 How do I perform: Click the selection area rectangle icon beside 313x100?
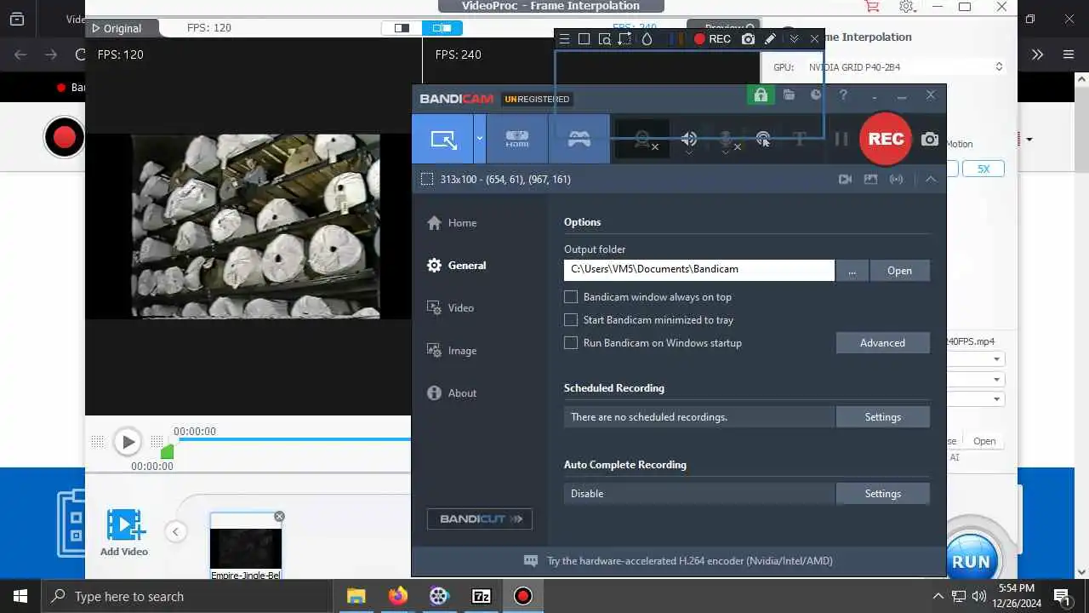pos(427,180)
